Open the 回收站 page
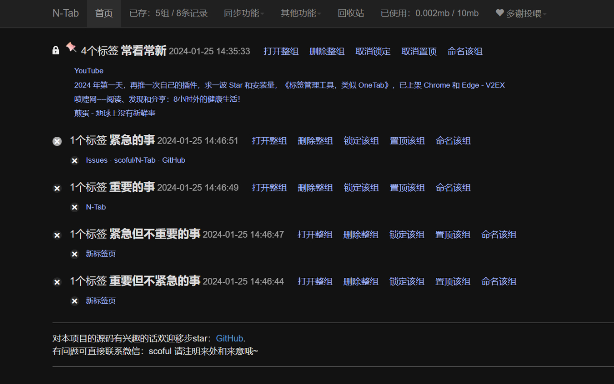Viewport: 614px width, 384px height. tap(351, 13)
